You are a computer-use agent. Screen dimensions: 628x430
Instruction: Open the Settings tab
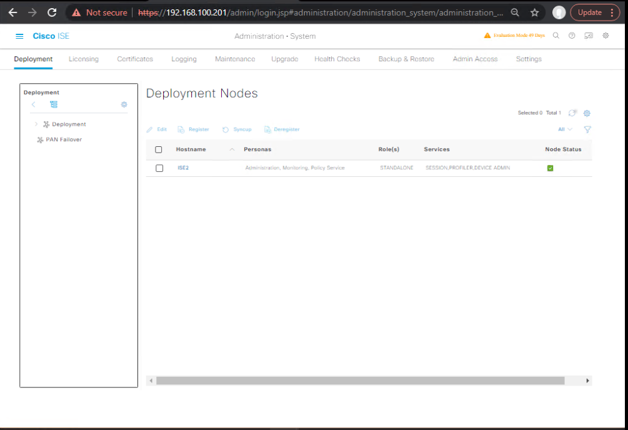[529, 59]
